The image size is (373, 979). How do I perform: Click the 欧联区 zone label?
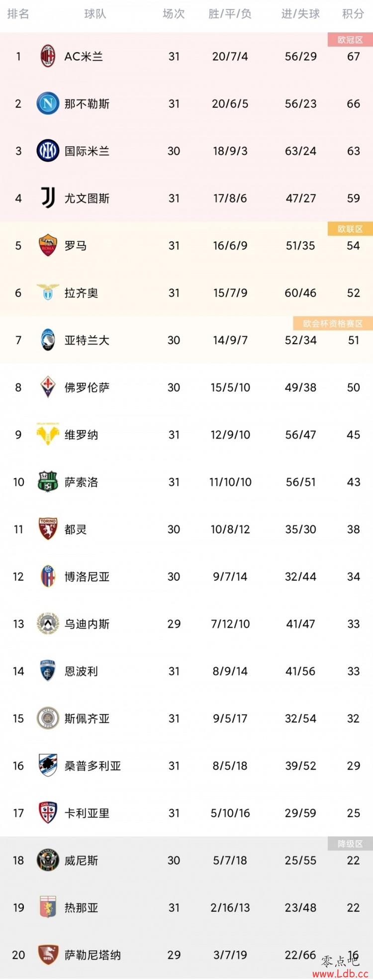coord(350,229)
